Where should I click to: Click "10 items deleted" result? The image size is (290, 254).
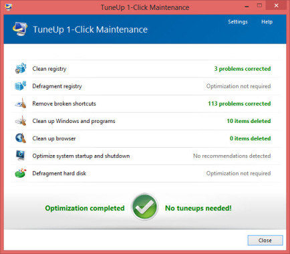[x=249, y=121]
